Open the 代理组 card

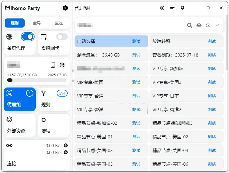point(20,99)
